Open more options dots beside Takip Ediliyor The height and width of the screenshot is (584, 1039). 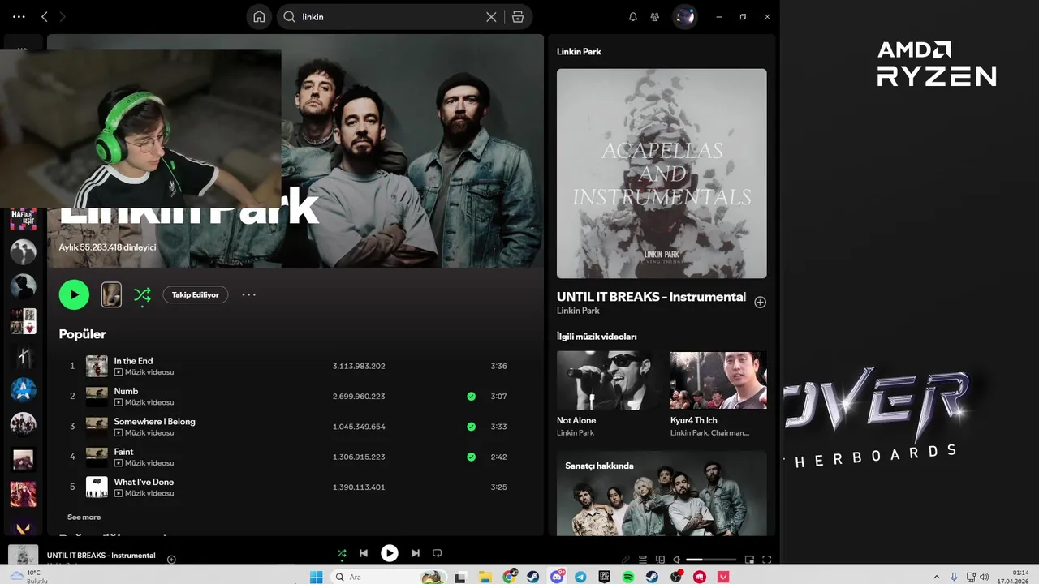tap(249, 294)
